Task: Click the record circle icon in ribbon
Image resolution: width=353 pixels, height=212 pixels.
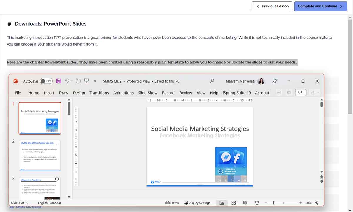Action: tap(279, 92)
